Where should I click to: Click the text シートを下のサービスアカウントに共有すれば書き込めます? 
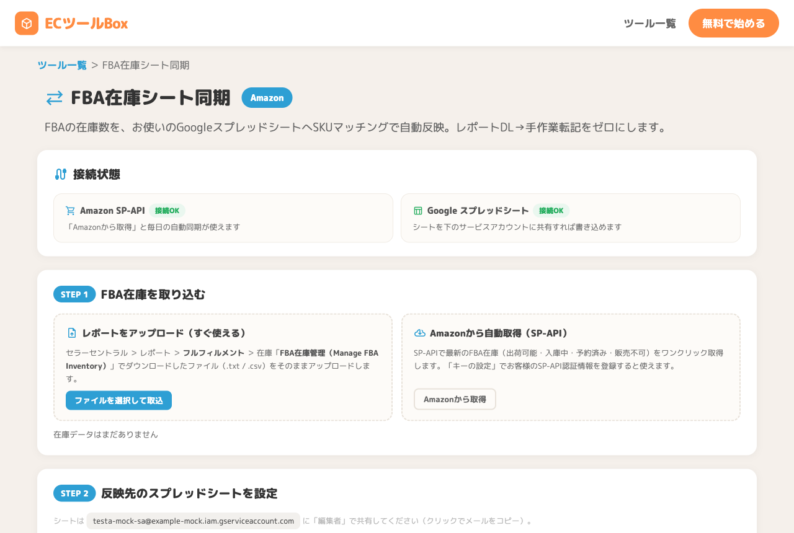[x=517, y=227]
